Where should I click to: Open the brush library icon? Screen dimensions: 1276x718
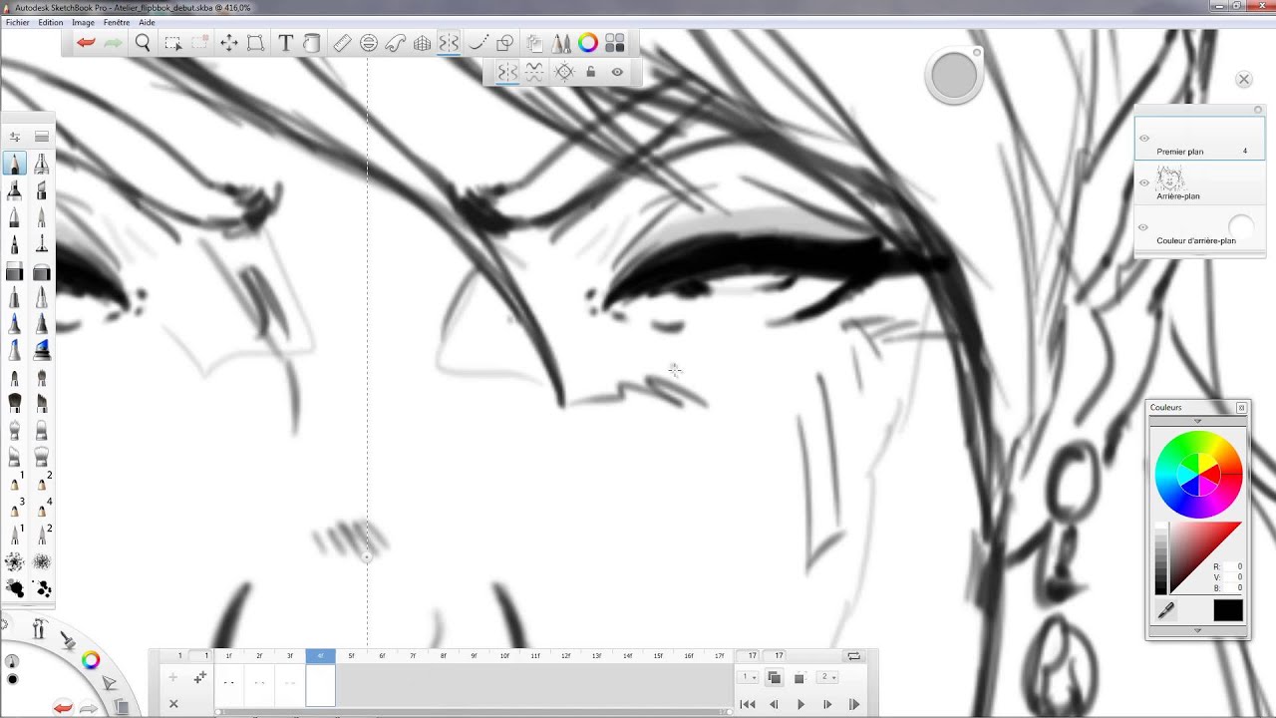[x=42, y=136]
